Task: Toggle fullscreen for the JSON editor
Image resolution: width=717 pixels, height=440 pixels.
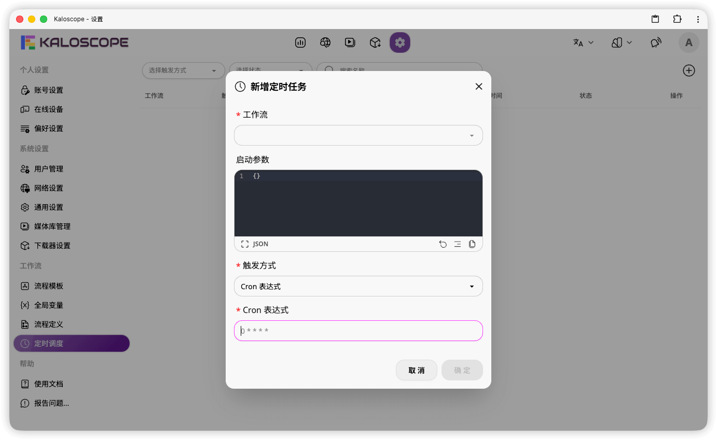Action: (245, 244)
